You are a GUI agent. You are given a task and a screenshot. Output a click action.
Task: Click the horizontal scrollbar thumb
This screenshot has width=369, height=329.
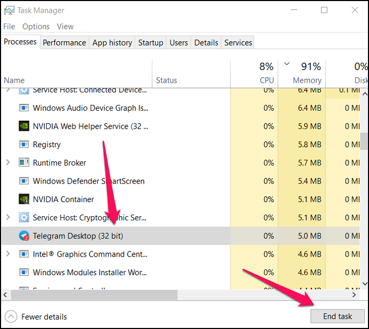point(94,295)
